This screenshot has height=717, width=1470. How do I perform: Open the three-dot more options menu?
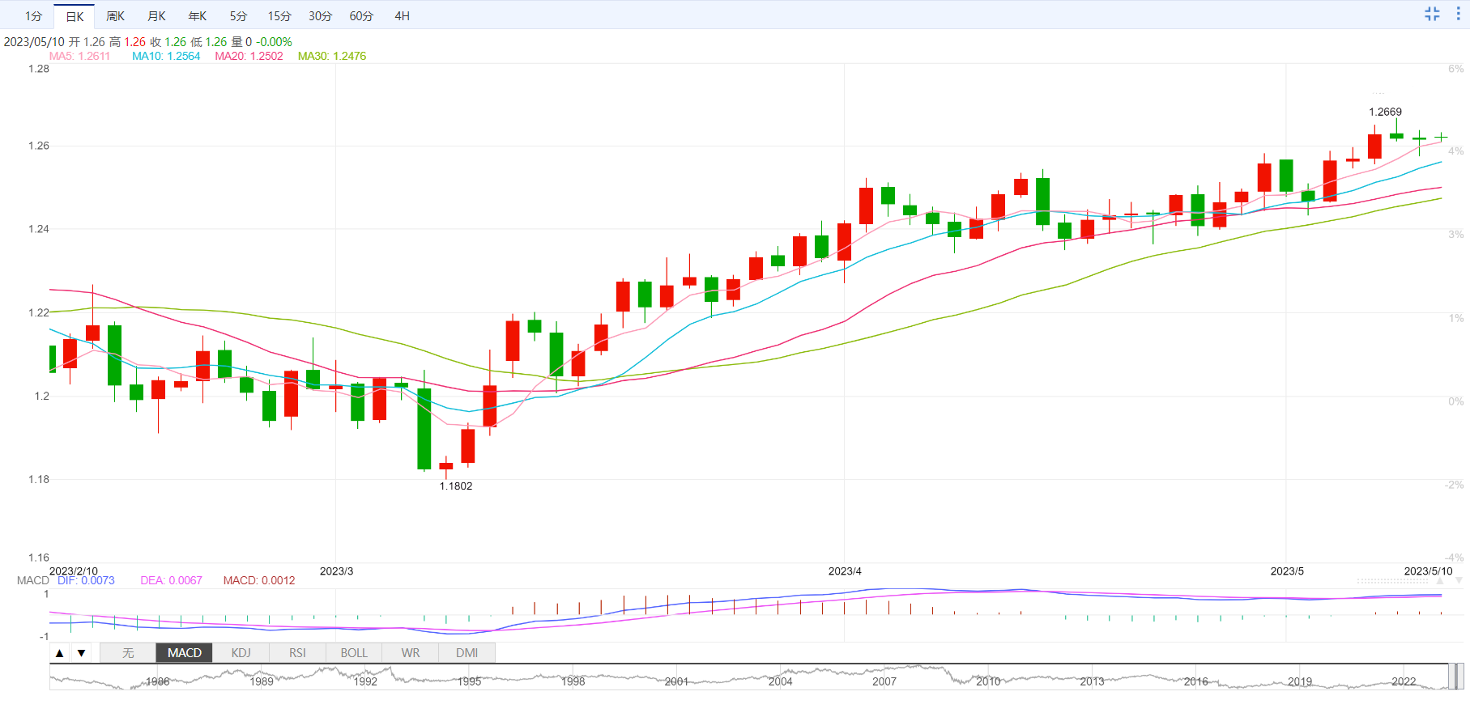pos(1458,14)
